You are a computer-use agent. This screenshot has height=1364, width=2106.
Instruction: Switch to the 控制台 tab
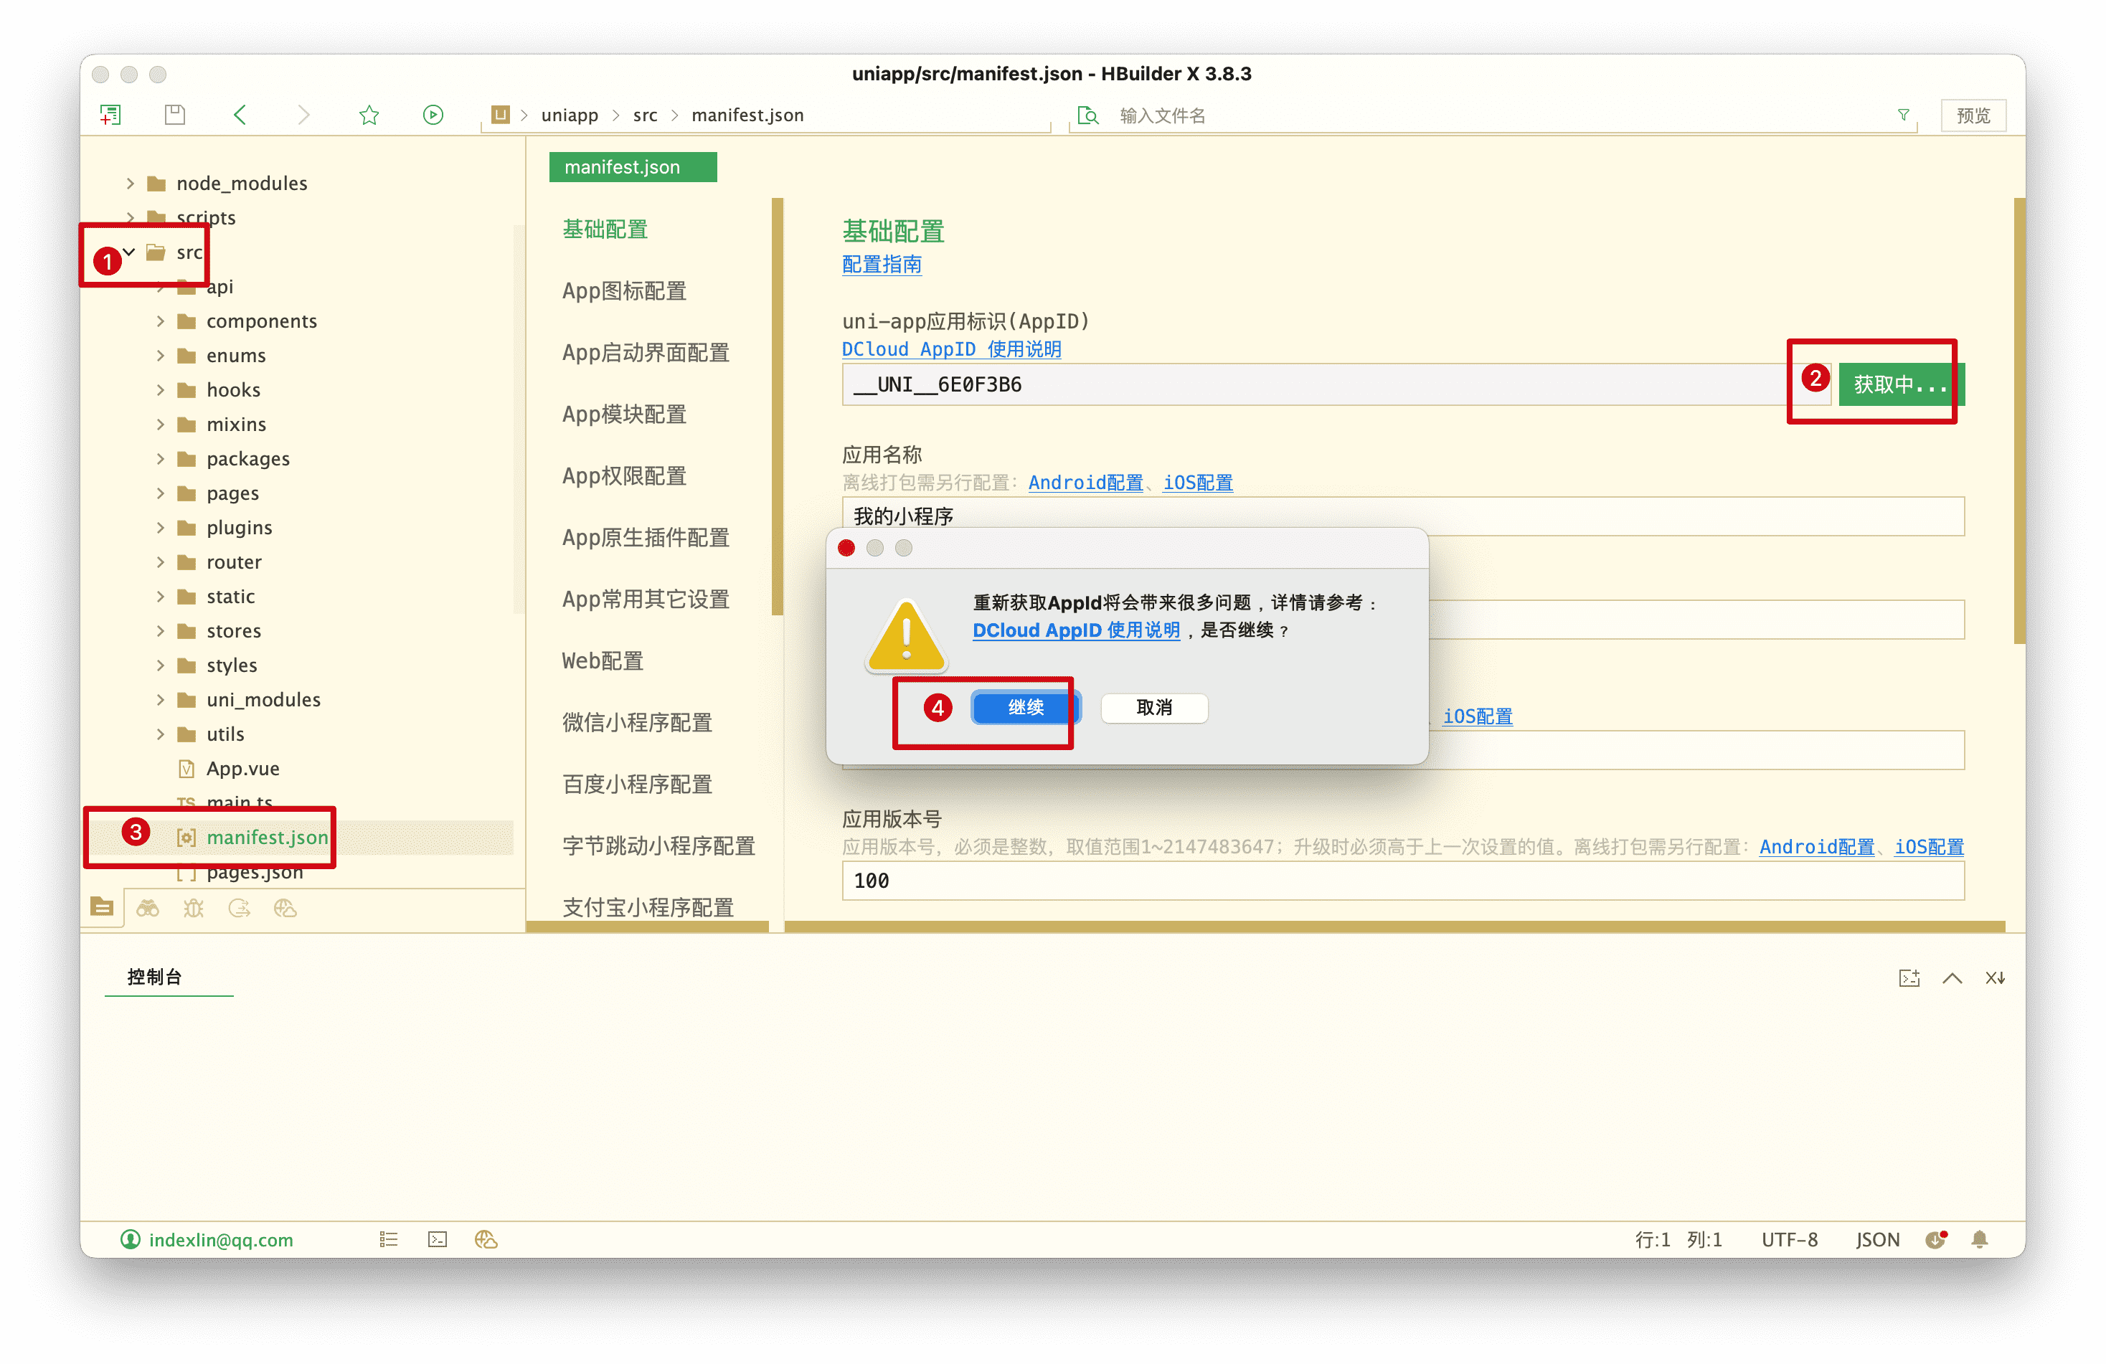click(x=155, y=977)
